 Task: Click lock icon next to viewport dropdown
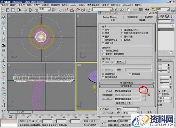pyautogui.click(x=142, y=112)
